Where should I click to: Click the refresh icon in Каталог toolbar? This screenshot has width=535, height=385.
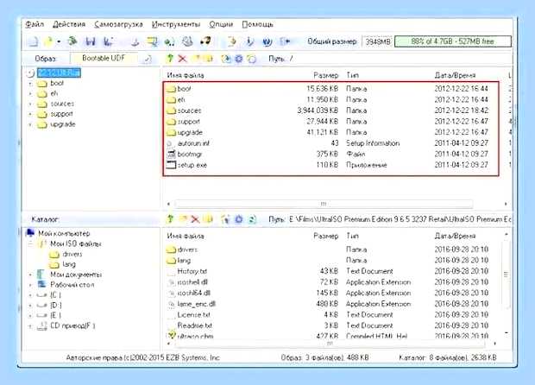point(252,219)
